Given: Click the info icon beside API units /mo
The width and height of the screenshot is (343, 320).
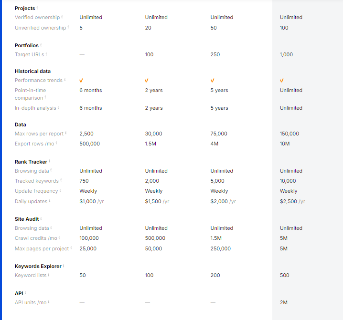Looking at the screenshot, I should (x=49, y=302).
